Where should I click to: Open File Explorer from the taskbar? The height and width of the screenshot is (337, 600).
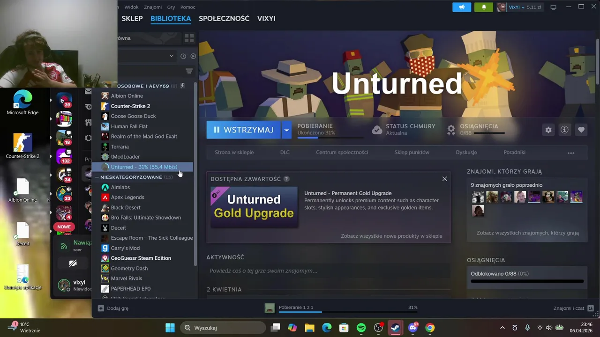(309, 328)
